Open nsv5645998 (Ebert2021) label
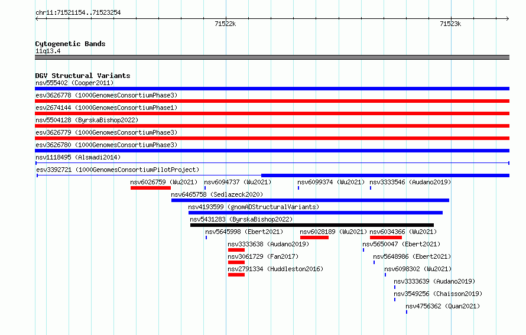Screen dimensions: 526x335 click(x=244, y=232)
